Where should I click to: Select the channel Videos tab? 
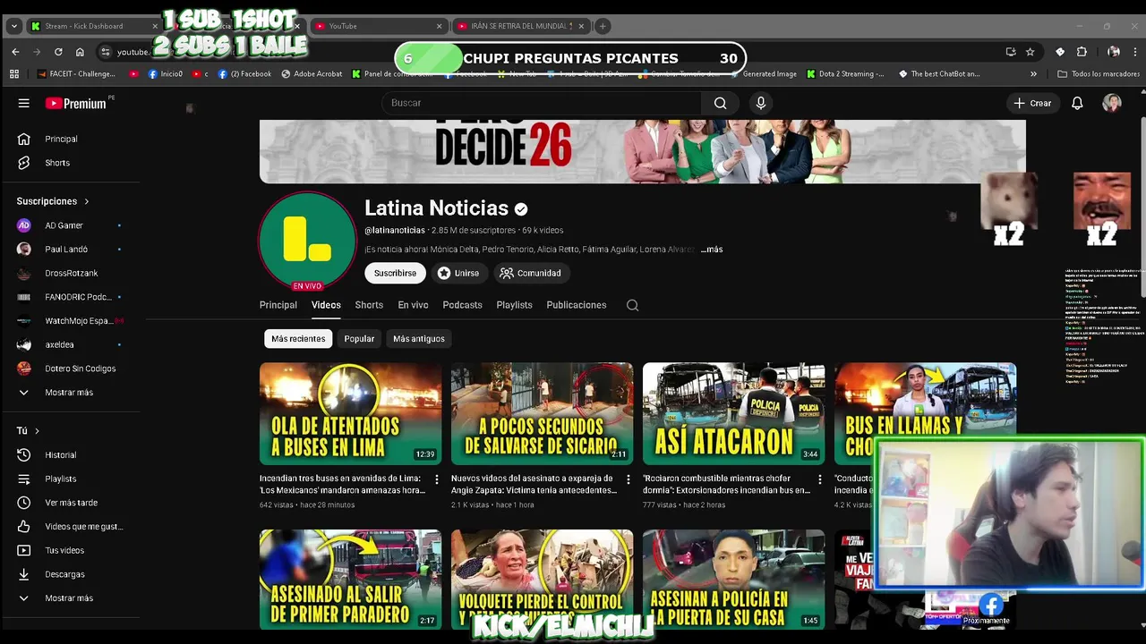326,305
